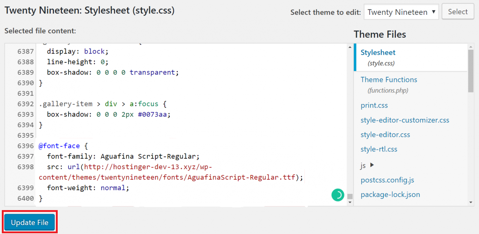The image size is (479, 234).
Task: Click the Update File button
Action: (x=30, y=222)
